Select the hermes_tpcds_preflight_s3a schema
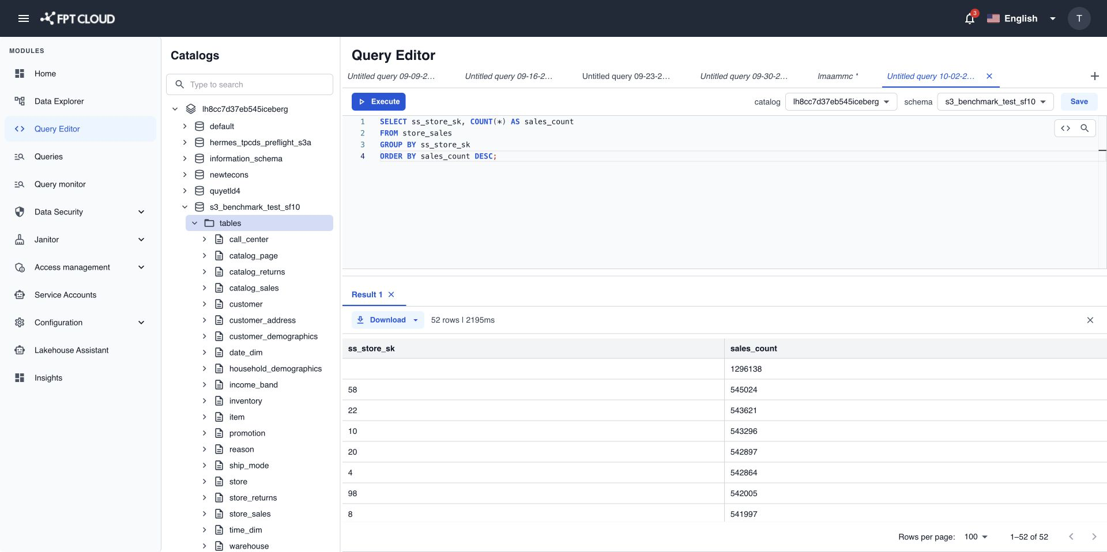 click(x=260, y=142)
